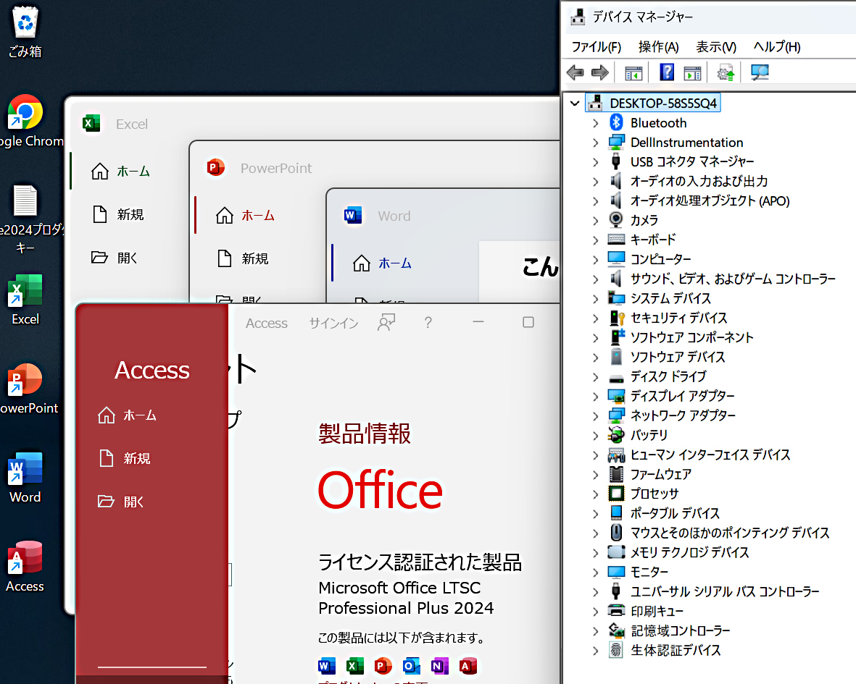Click the blue Help question mark toolbar icon
Image resolution: width=856 pixels, height=684 pixels.
coord(667,72)
